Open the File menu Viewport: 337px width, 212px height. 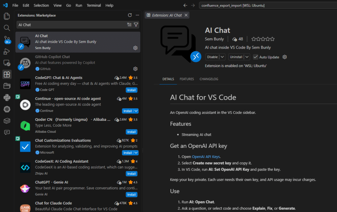click(15, 5)
